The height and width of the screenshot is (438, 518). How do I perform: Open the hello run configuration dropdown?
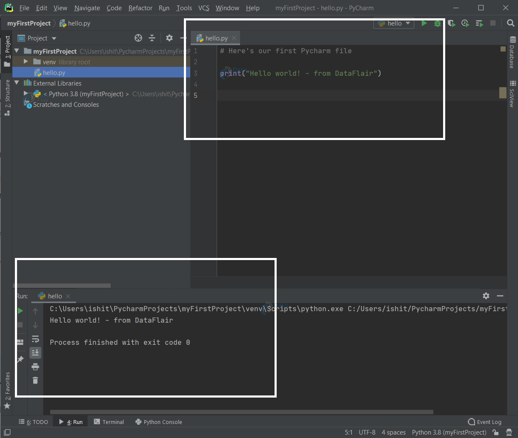click(x=393, y=23)
